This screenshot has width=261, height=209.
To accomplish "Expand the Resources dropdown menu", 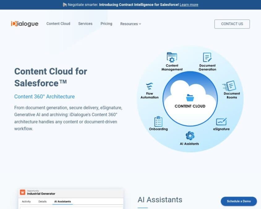I will 131,24.
